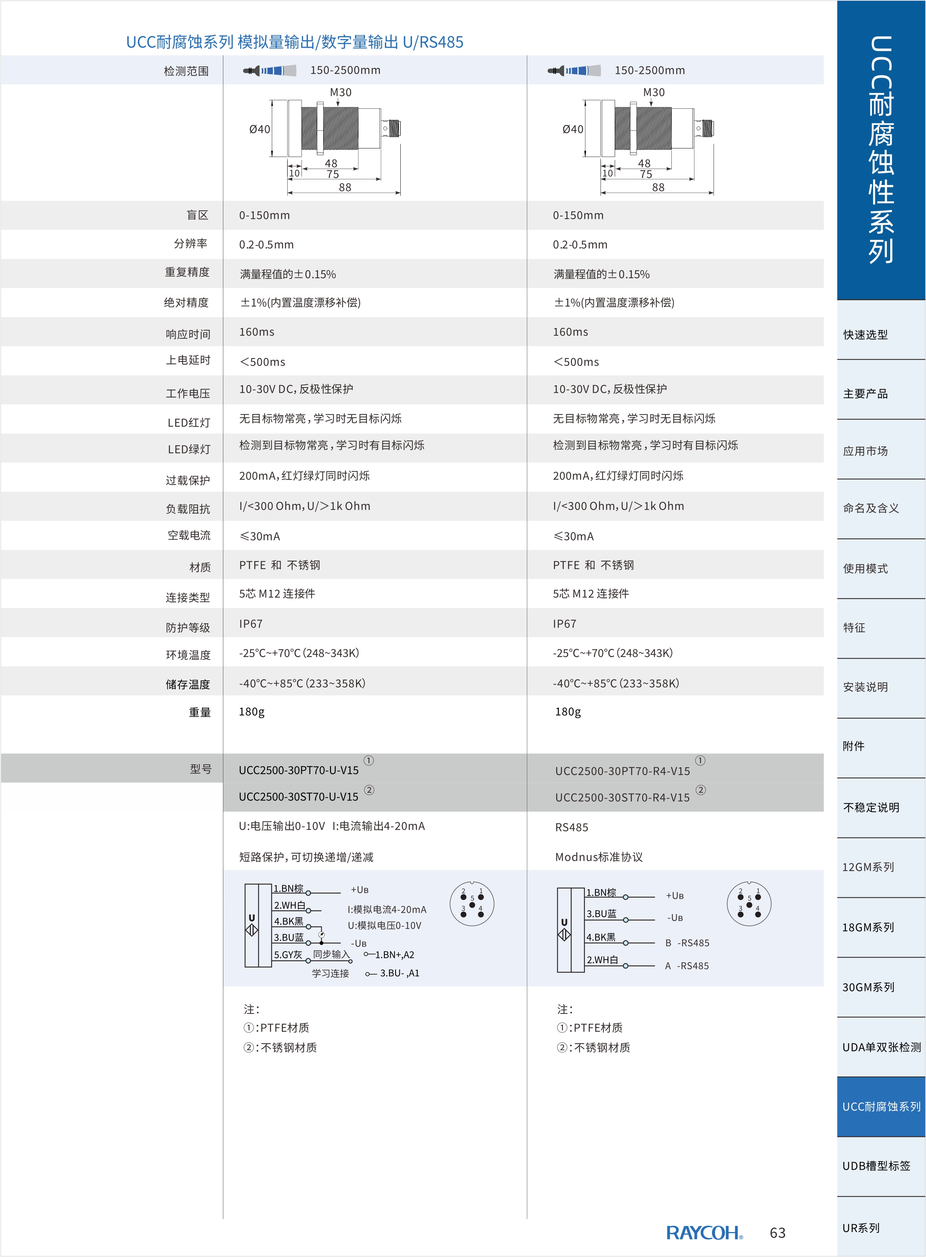Click the Modnus标准协议 text
The height and width of the screenshot is (1257, 926).
(599, 857)
